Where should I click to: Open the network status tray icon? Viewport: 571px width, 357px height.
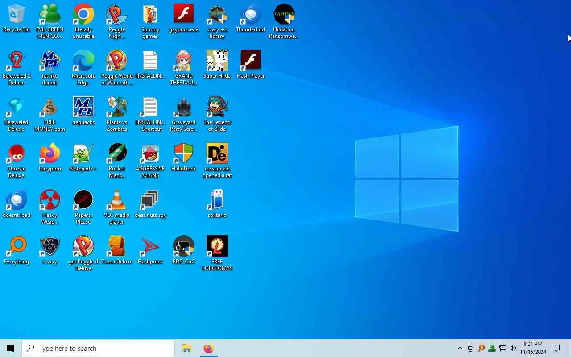pyautogui.click(x=503, y=348)
